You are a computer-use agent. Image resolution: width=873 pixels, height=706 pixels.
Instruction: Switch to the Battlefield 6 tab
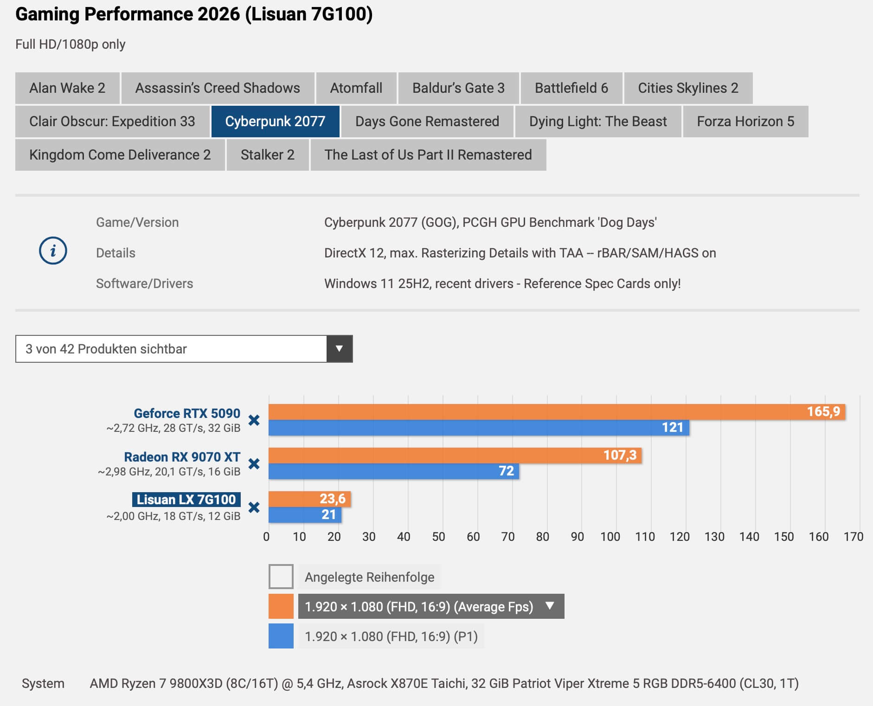coord(571,88)
